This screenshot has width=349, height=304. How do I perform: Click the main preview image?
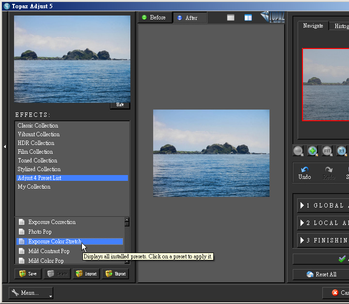point(211,153)
